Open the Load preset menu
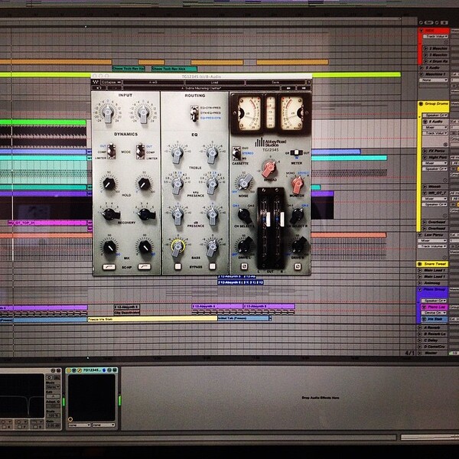Screen dimensions: 459x459 click(x=214, y=83)
